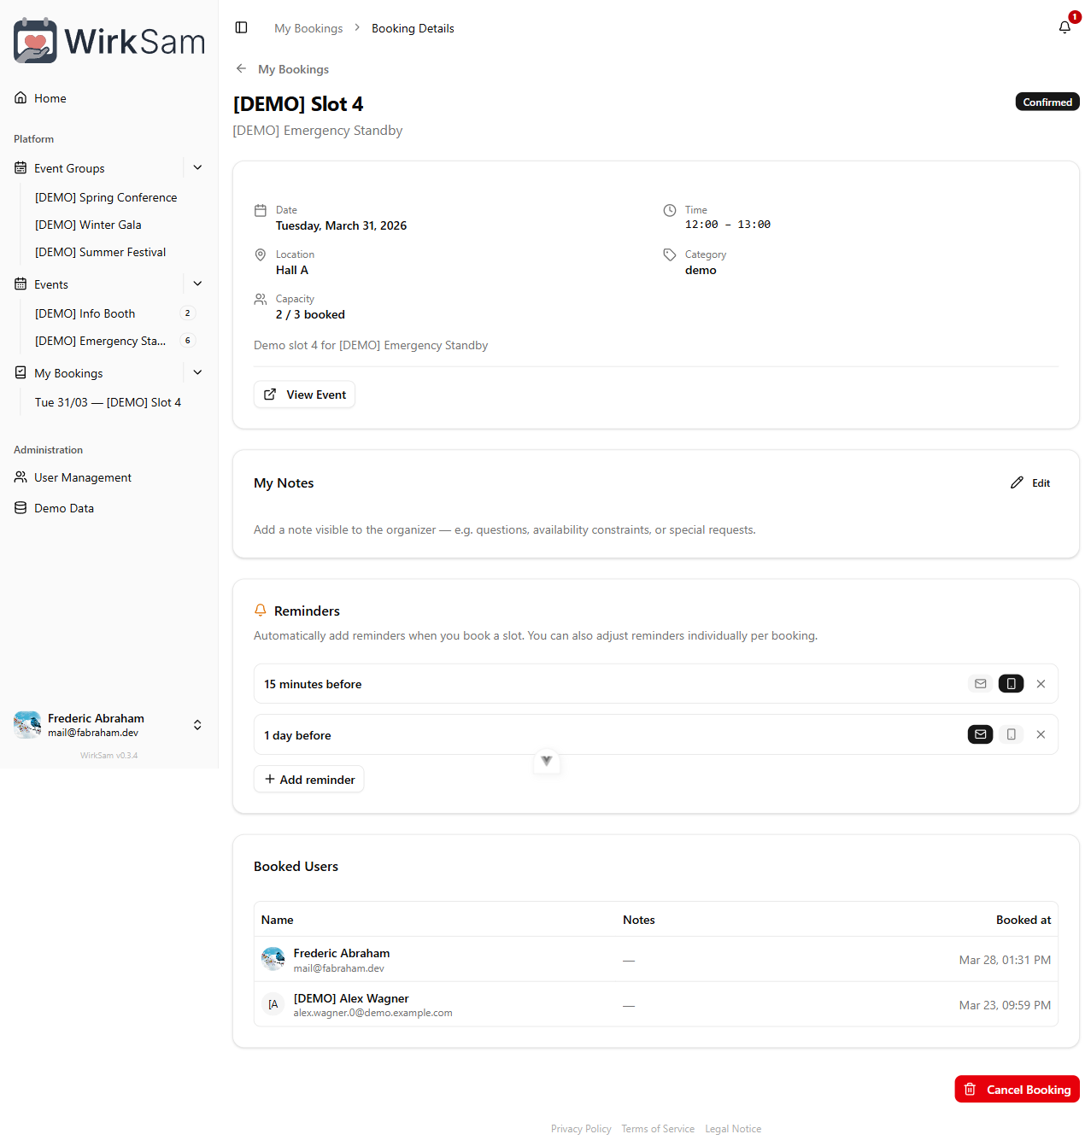Image resolution: width=1085 pixels, height=1140 pixels.
Task: Open [DEMO] Spring Conference group
Action: 106,197
